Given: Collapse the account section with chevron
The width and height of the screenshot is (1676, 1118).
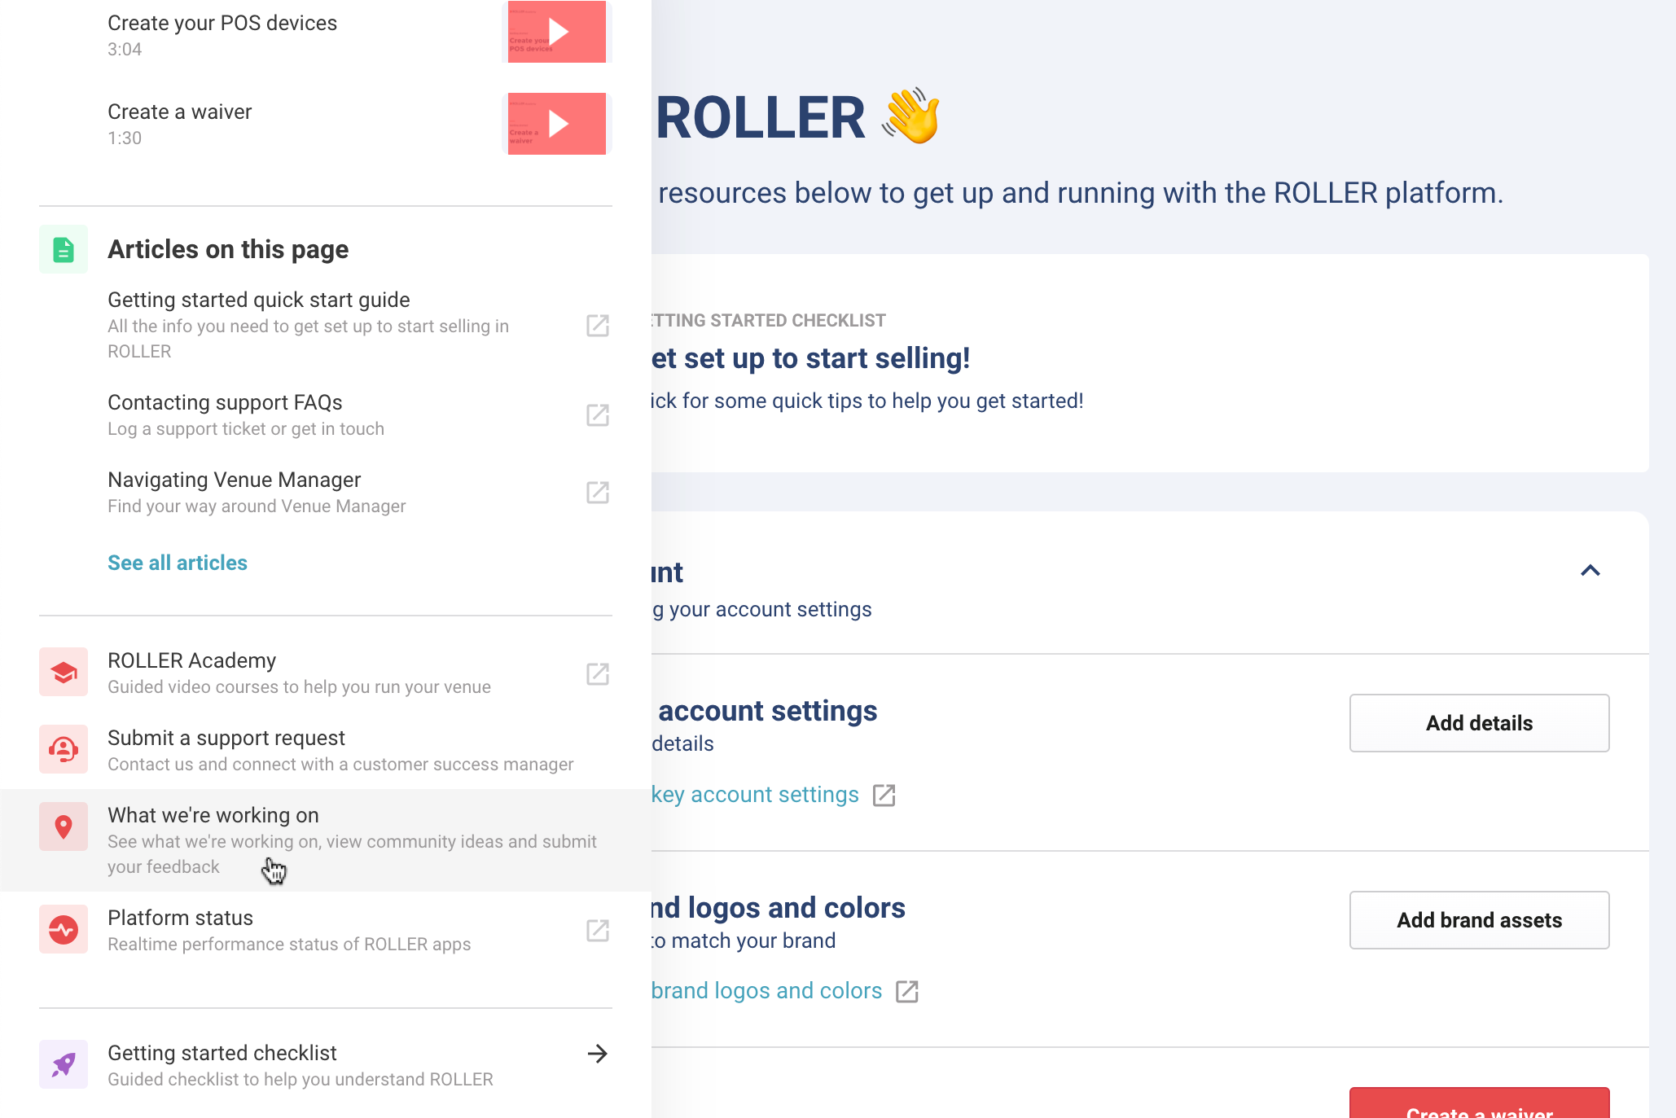Looking at the screenshot, I should [1590, 571].
